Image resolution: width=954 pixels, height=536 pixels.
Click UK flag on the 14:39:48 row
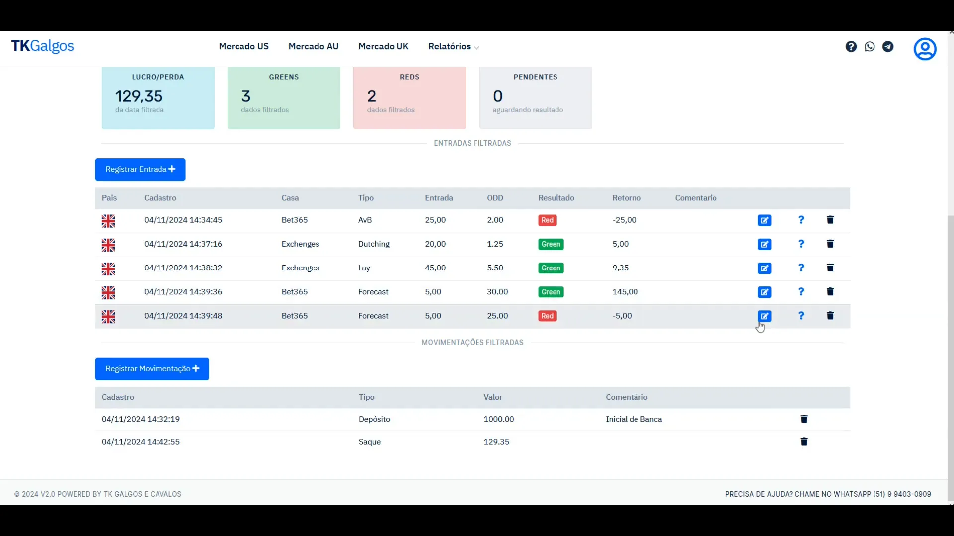108,317
